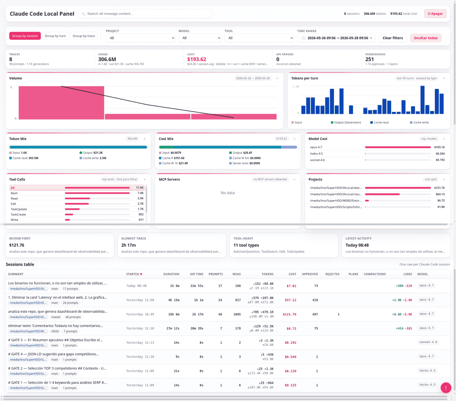Filter tool calls by Write
Screen dimensions: 456x401
77,220
